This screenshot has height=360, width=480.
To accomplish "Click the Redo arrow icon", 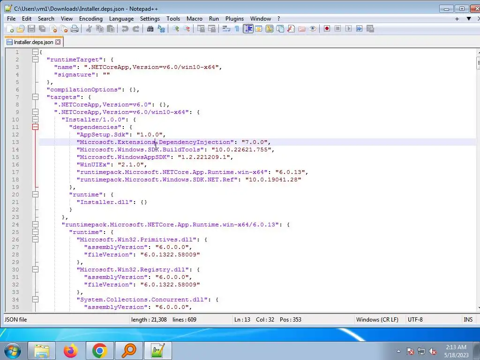I will coord(136,29).
